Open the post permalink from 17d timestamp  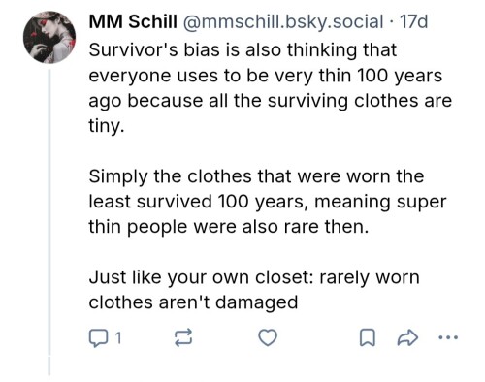(413, 22)
